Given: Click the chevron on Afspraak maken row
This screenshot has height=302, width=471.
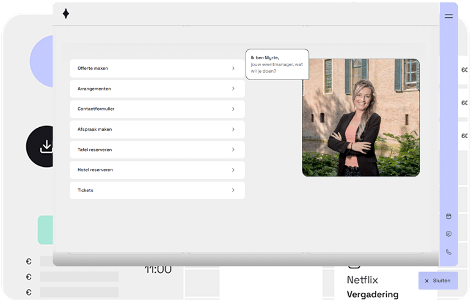Looking at the screenshot, I should (x=233, y=129).
